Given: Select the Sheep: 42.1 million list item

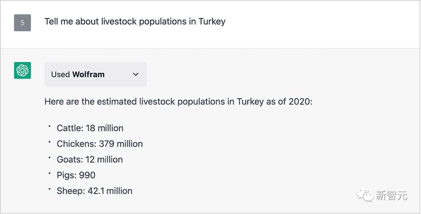Looking at the screenshot, I should pos(95,191).
